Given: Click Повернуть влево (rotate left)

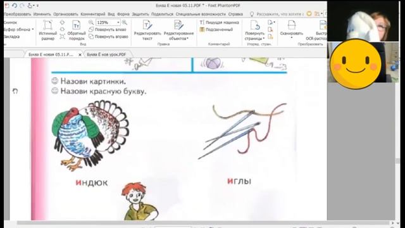Looking at the screenshot, I should pyautogui.click(x=108, y=30).
